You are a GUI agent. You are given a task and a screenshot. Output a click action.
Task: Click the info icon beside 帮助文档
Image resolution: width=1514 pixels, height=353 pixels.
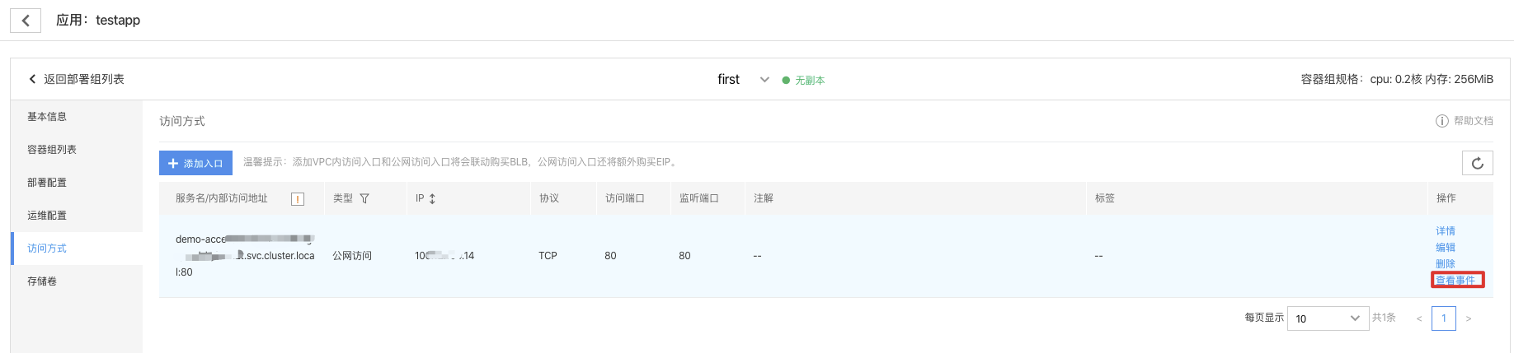coord(1442,121)
